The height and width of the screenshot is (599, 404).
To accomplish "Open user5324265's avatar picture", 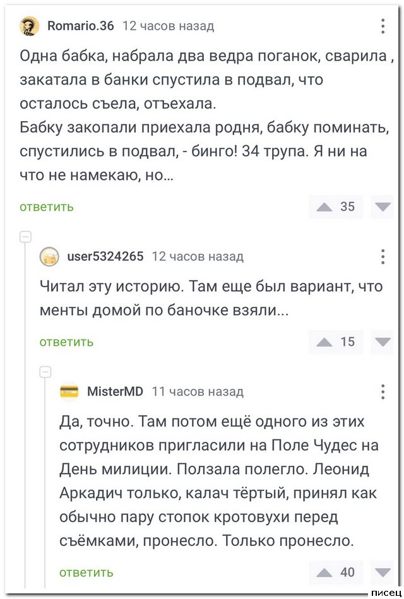I will tap(50, 256).
